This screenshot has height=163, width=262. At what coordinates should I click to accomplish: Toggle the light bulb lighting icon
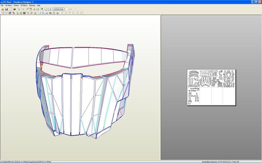11,9
